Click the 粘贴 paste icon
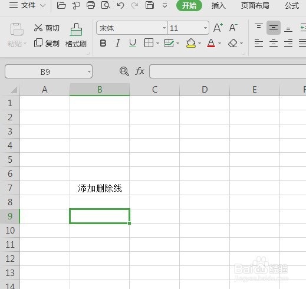The width and height of the screenshot is (306, 289). tap(17, 29)
